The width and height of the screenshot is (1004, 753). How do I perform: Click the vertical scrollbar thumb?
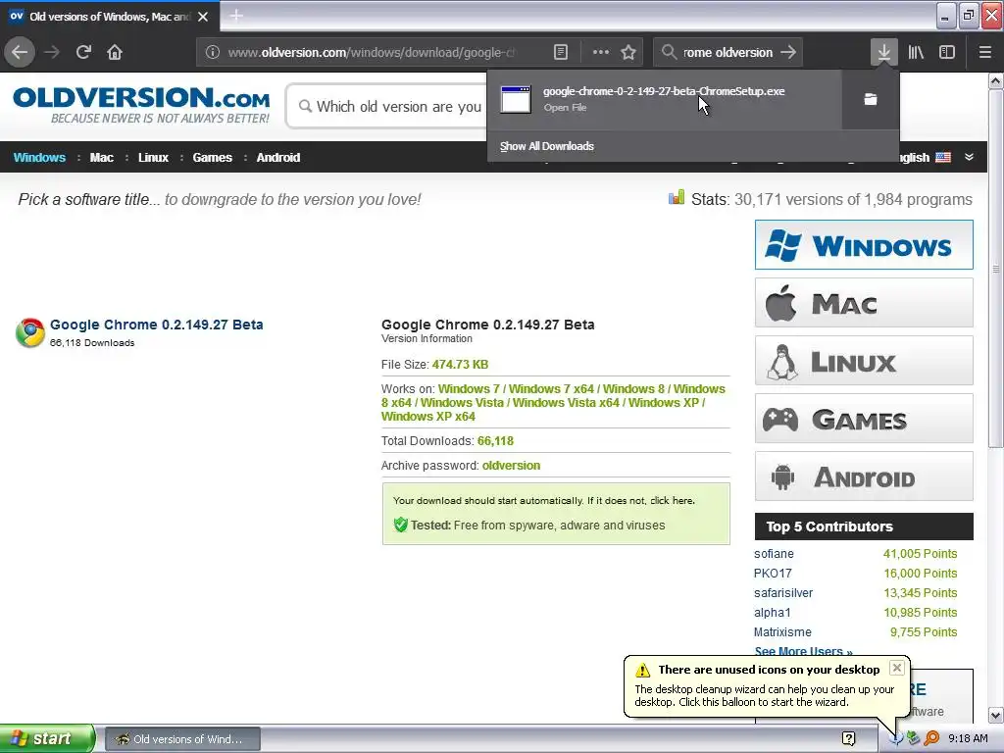pos(996,269)
